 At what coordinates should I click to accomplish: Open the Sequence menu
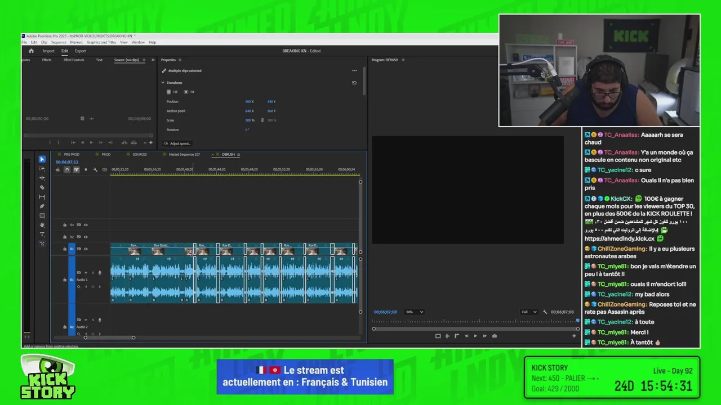coord(59,42)
